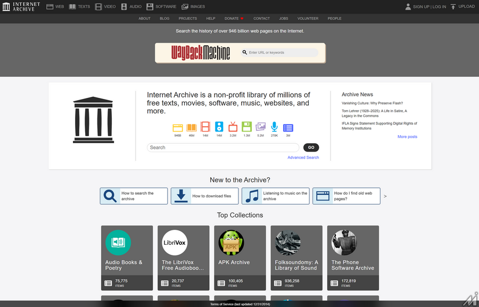This screenshot has width=479, height=307.
Task: Click the microphone concerts icon labeled 278K
Action: click(274, 127)
